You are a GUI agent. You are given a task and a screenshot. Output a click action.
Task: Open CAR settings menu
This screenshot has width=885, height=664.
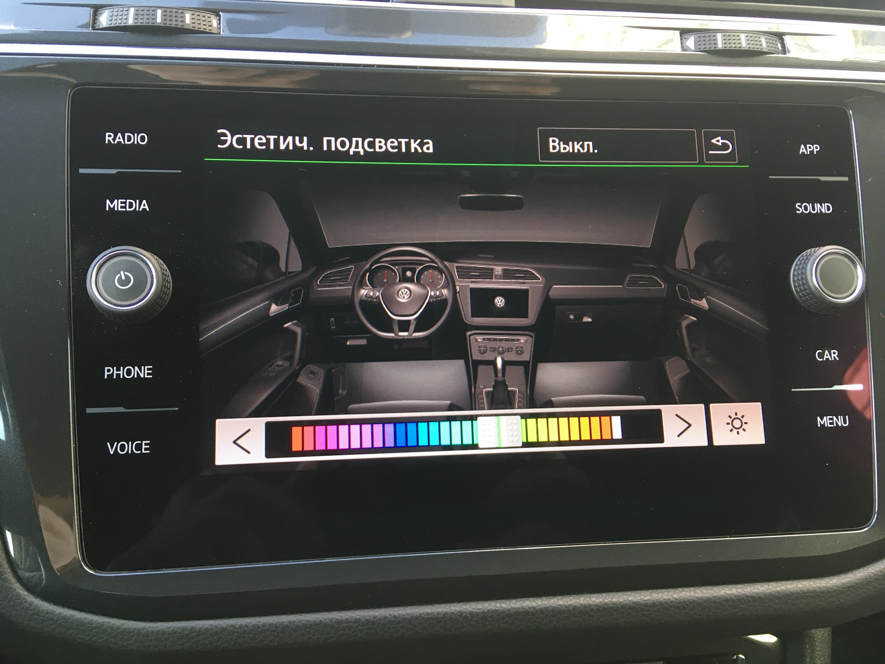pyautogui.click(x=826, y=351)
